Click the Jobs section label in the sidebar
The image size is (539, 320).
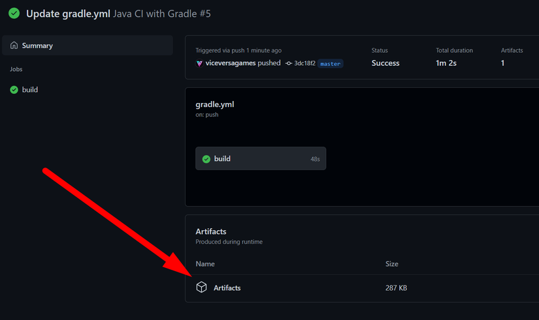click(16, 69)
